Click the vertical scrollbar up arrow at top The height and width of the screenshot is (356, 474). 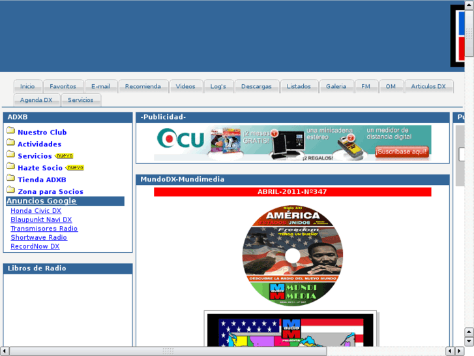[469, 6]
